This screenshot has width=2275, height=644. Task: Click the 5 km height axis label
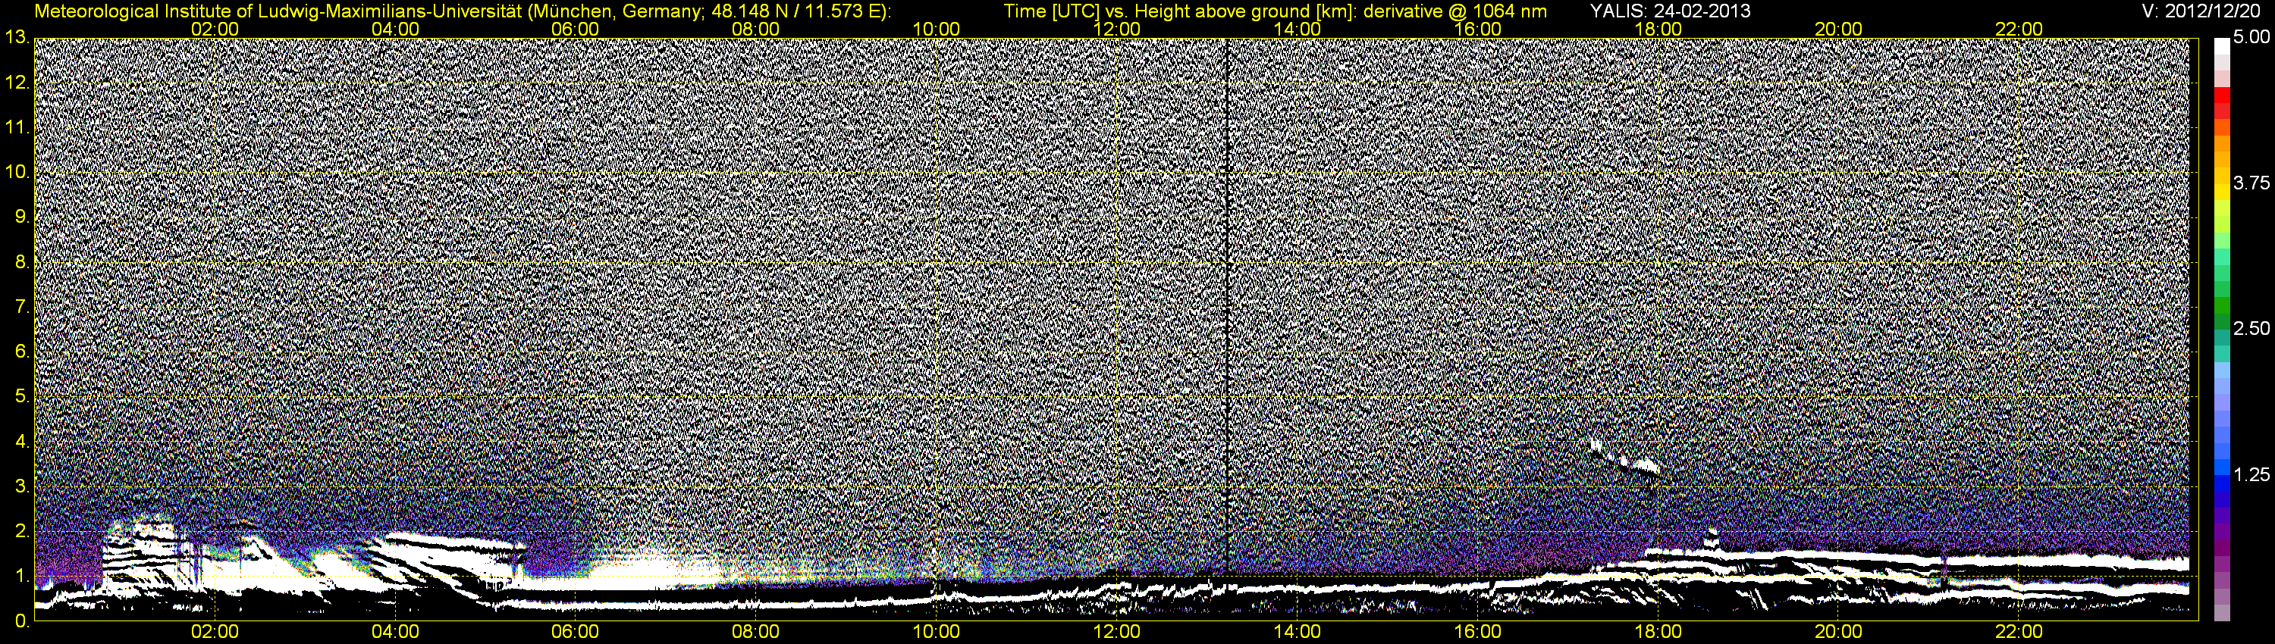point(21,397)
